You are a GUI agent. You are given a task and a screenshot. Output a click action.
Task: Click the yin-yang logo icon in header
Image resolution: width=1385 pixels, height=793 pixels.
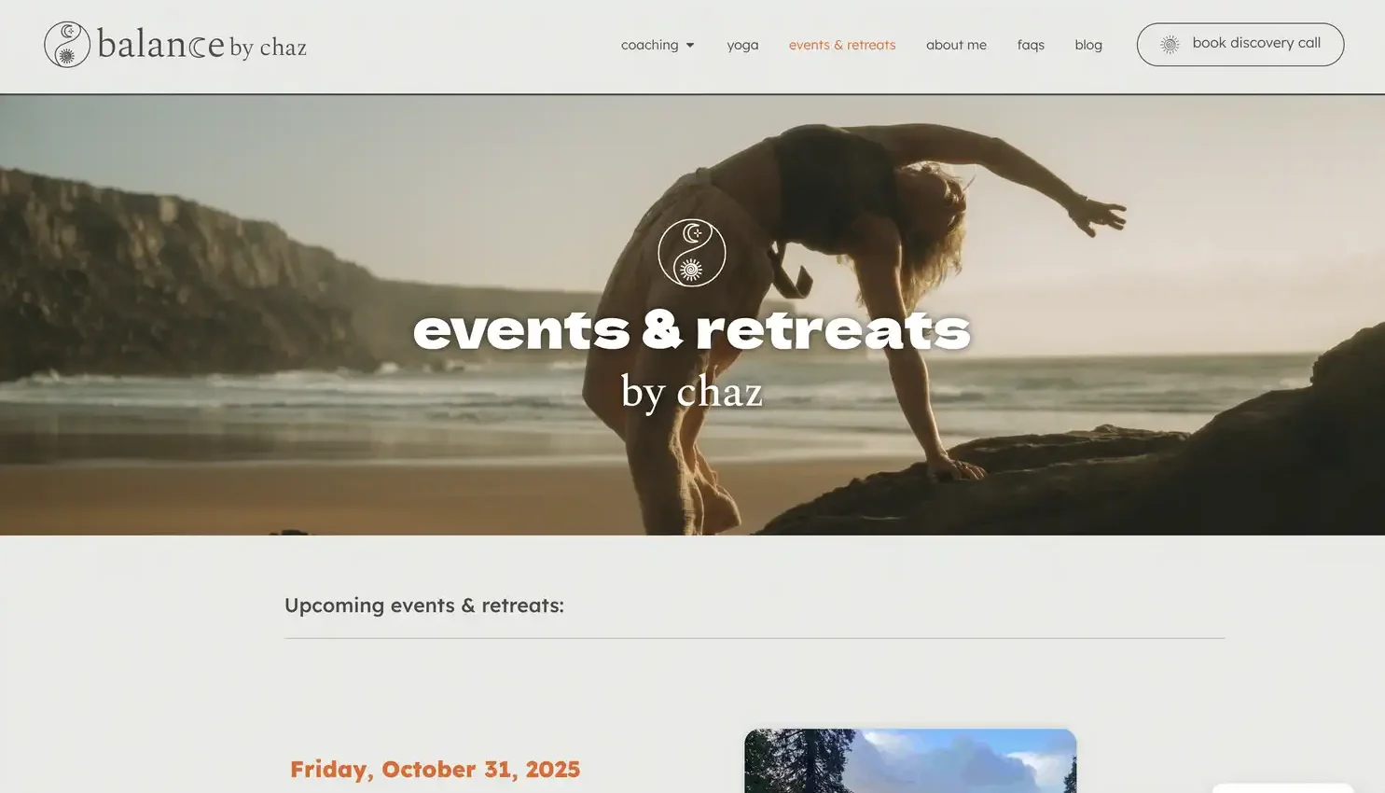coord(67,45)
